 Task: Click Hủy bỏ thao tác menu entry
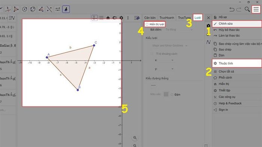[237, 30]
